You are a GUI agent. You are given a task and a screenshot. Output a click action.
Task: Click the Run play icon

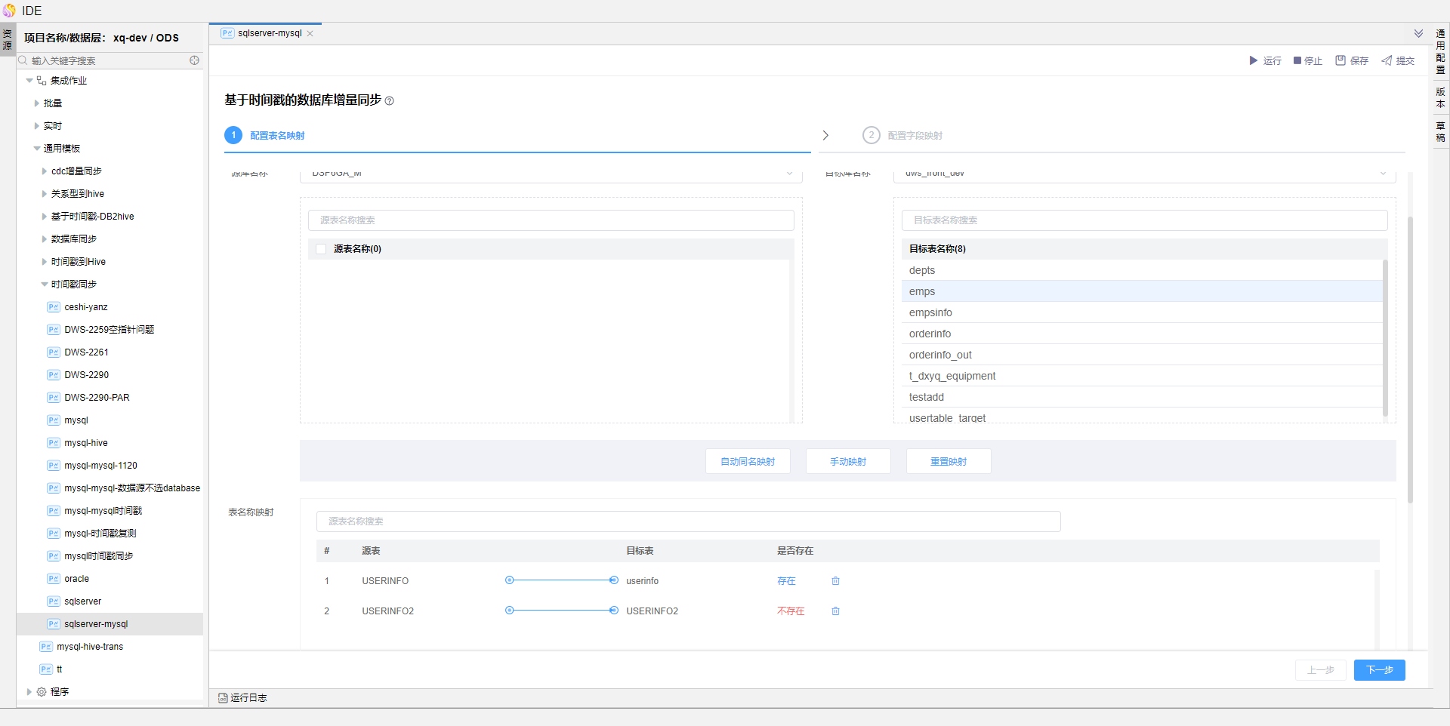1253,60
